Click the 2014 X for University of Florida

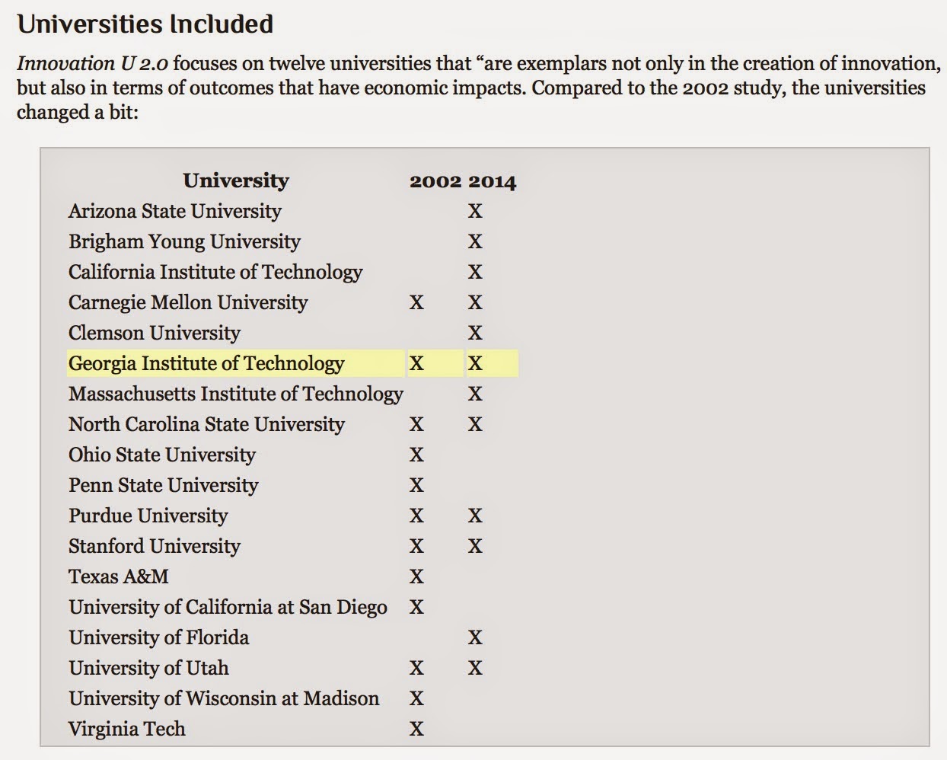click(x=475, y=637)
